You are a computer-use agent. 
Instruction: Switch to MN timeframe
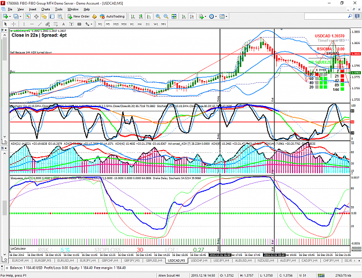pos(163,24)
